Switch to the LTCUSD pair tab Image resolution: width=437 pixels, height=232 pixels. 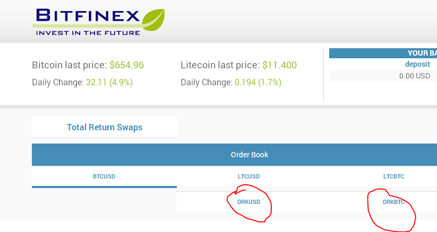[249, 176]
